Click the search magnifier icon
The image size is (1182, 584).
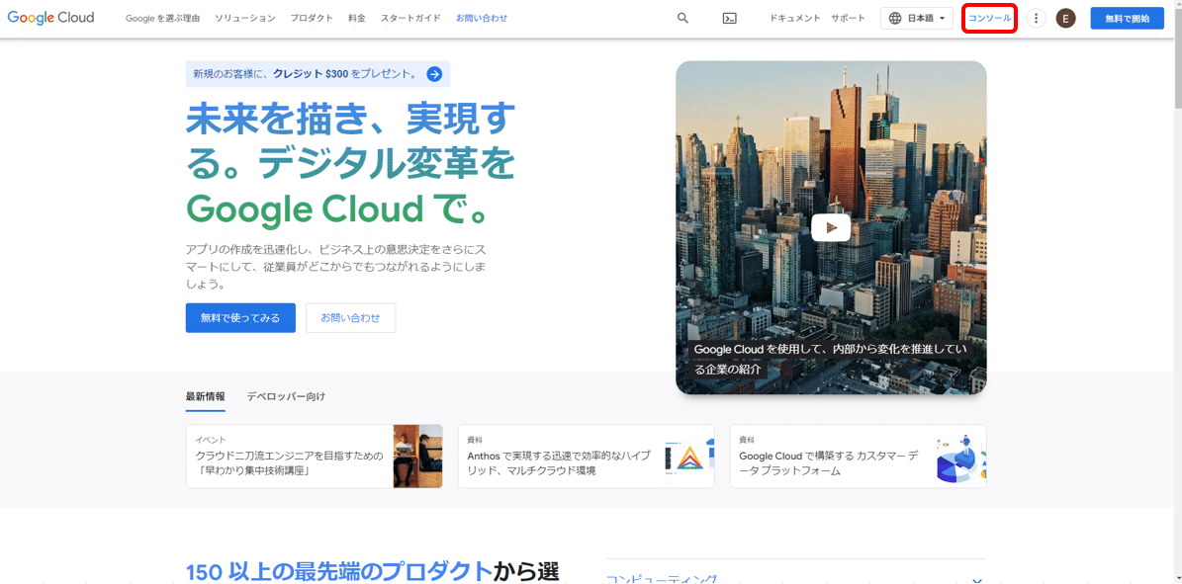[682, 18]
